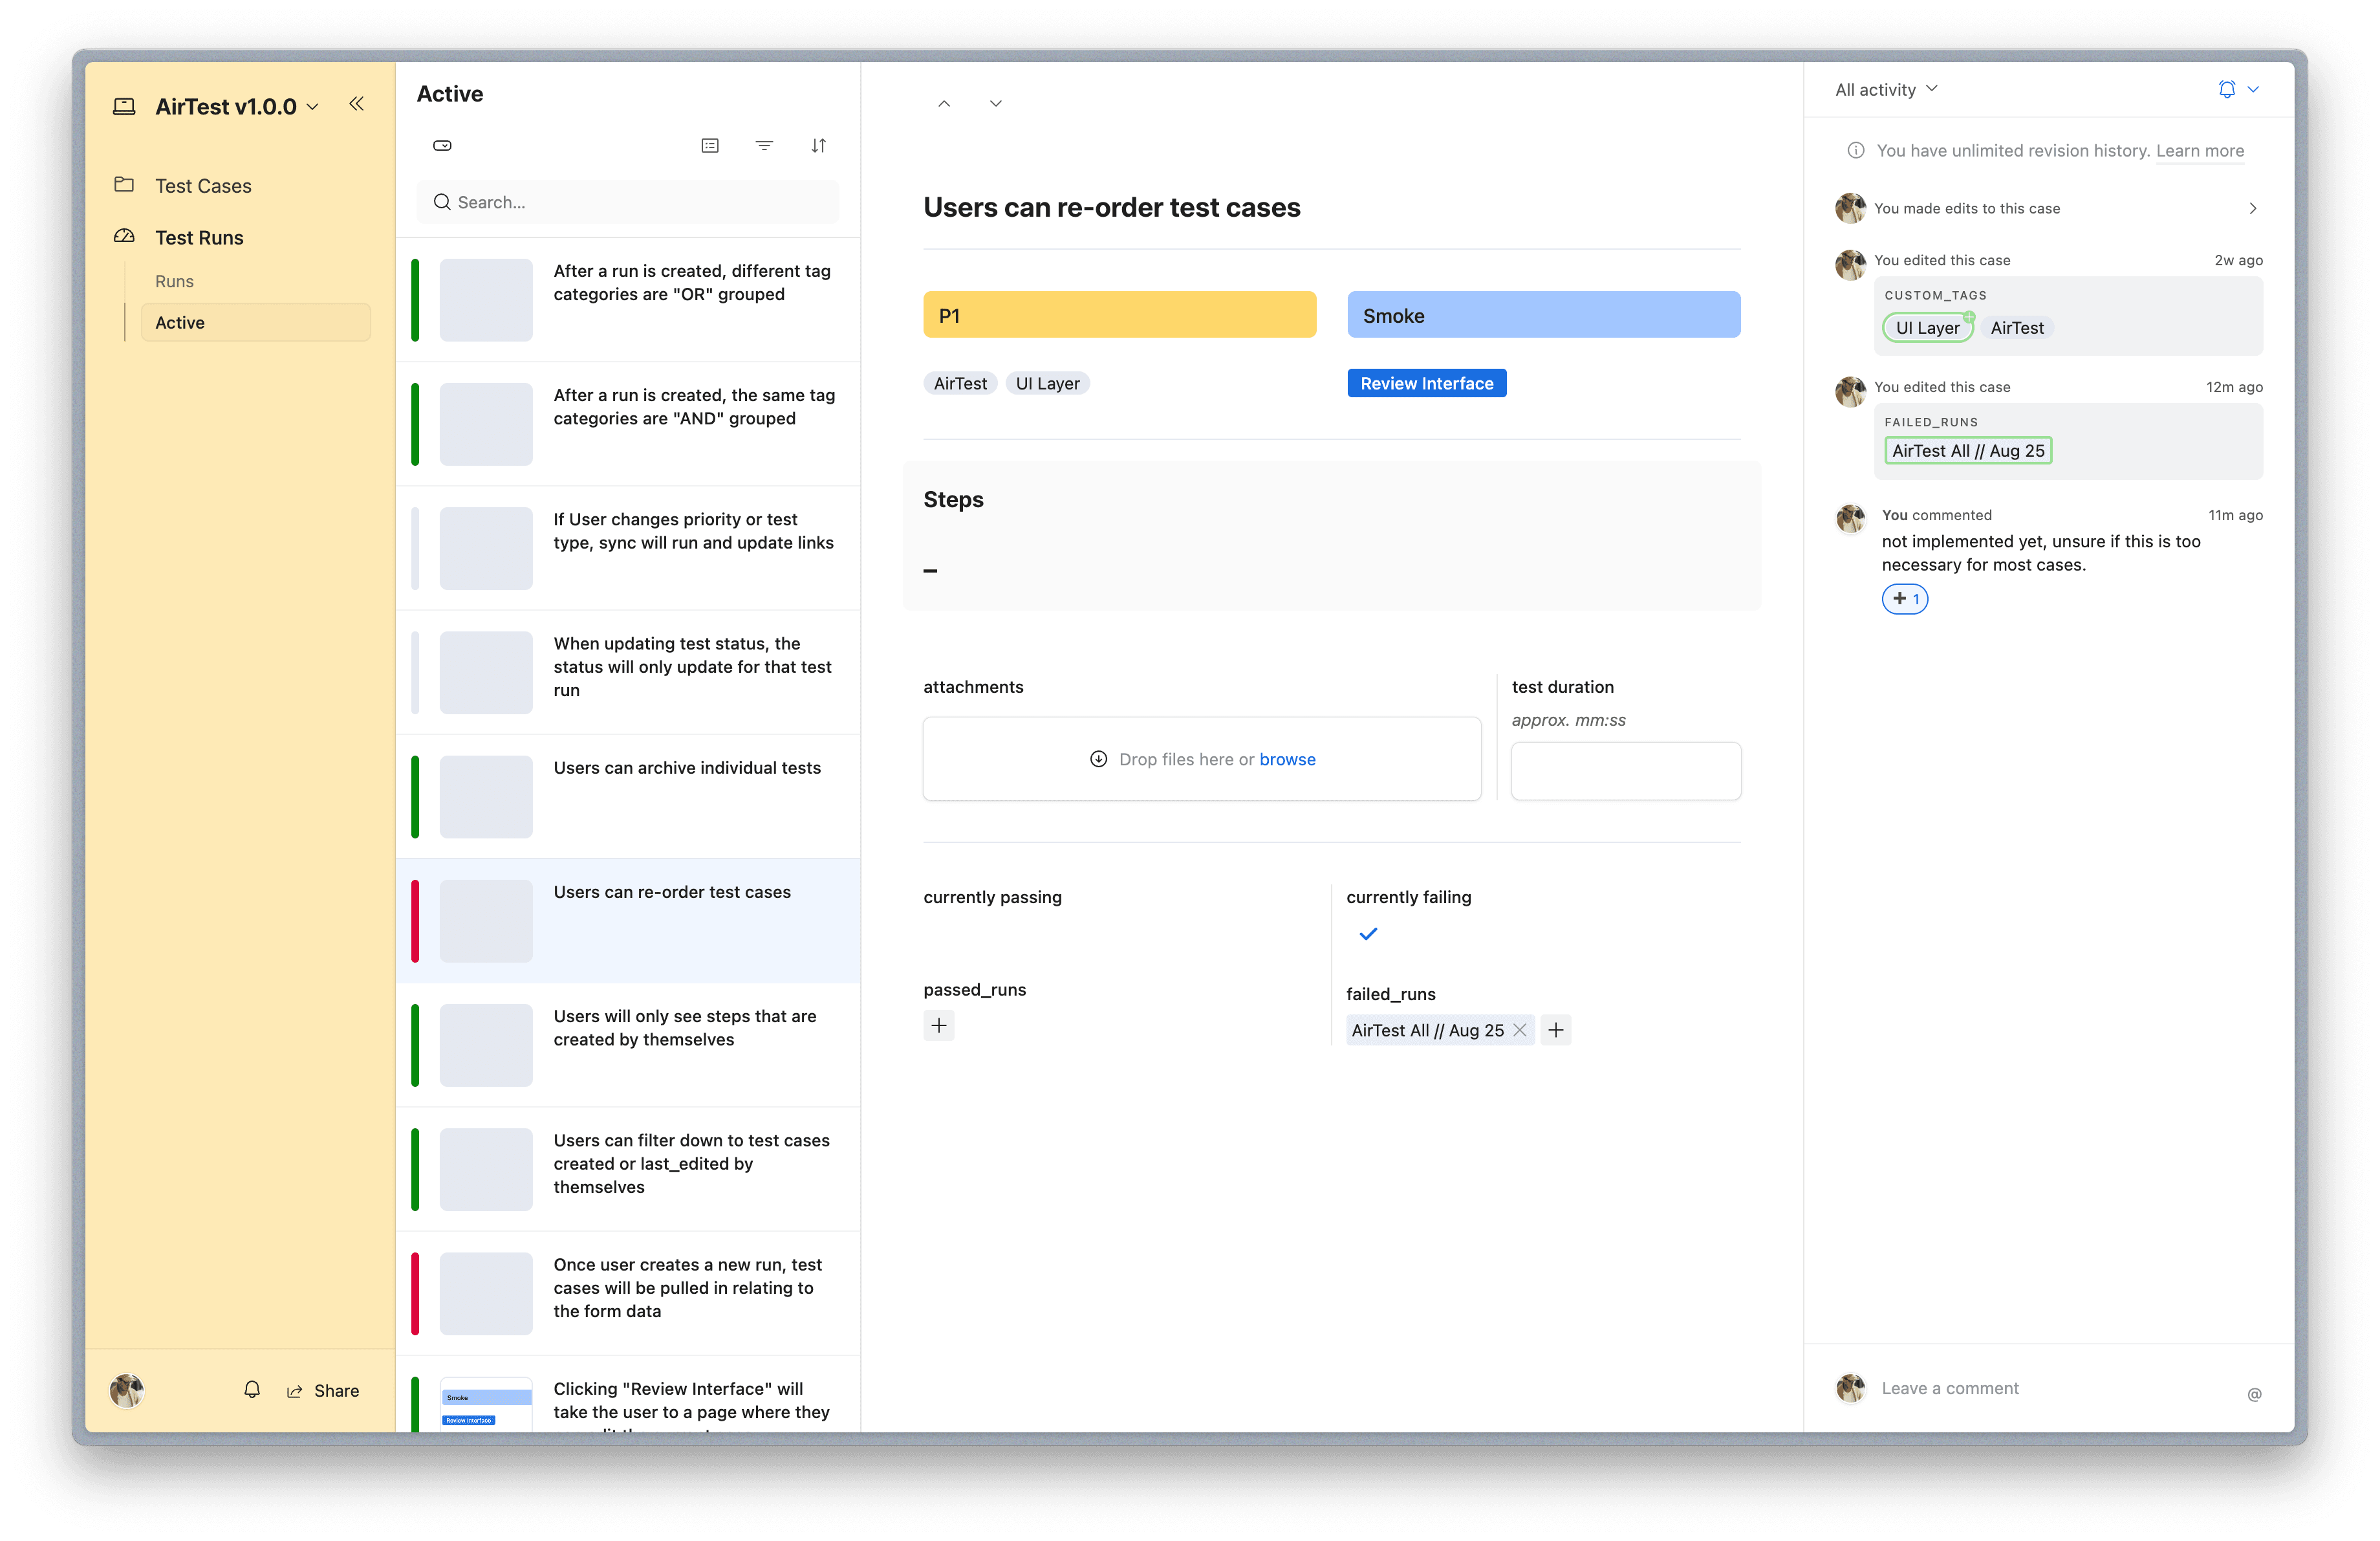Toggle the +1 reaction on comment
This screenshot has width=2380, height=1541.
pos(1904,599)
